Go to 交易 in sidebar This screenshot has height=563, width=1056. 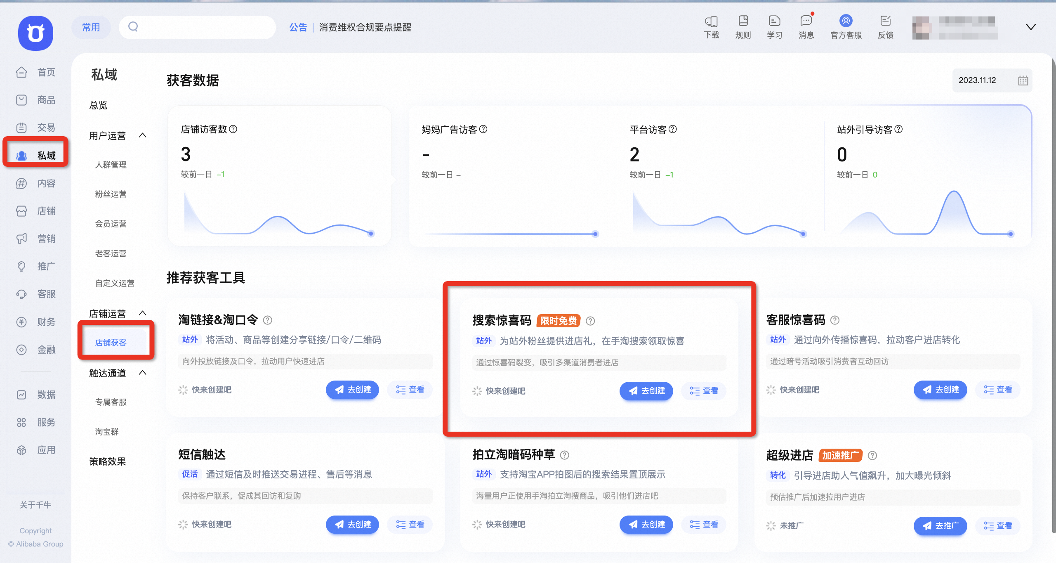(35, 128)
